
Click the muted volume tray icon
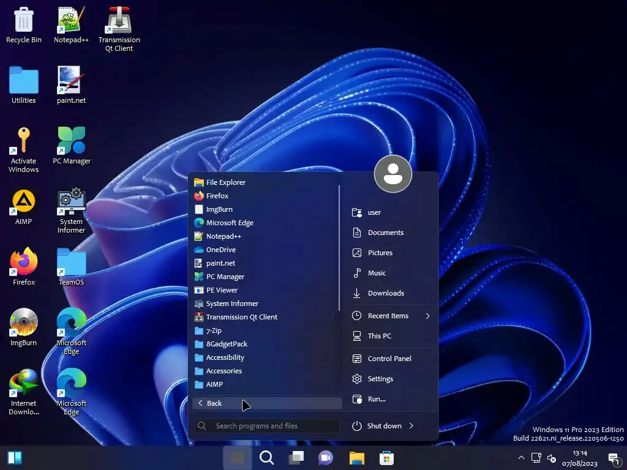click(x=552, y=458)
